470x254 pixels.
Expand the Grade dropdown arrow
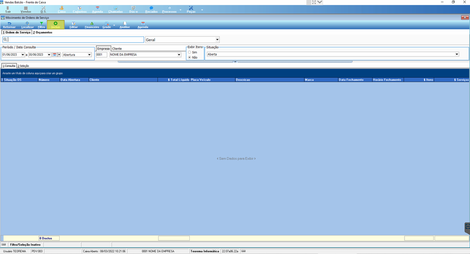pyautogui.click(x=114, y=25)
